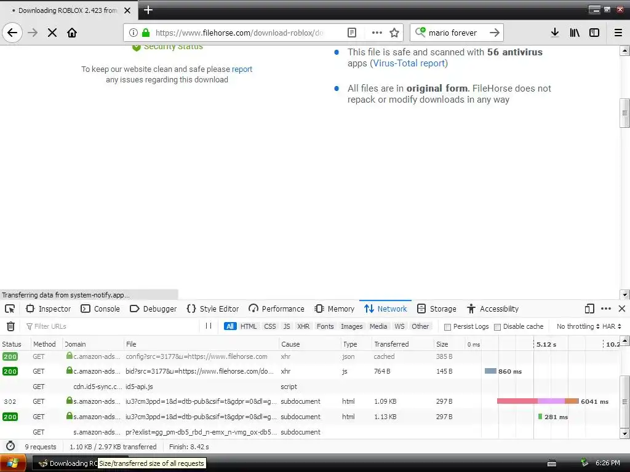Open the Style Editor tab
Viewport: 630px width, 472px height.
[213, 309]
